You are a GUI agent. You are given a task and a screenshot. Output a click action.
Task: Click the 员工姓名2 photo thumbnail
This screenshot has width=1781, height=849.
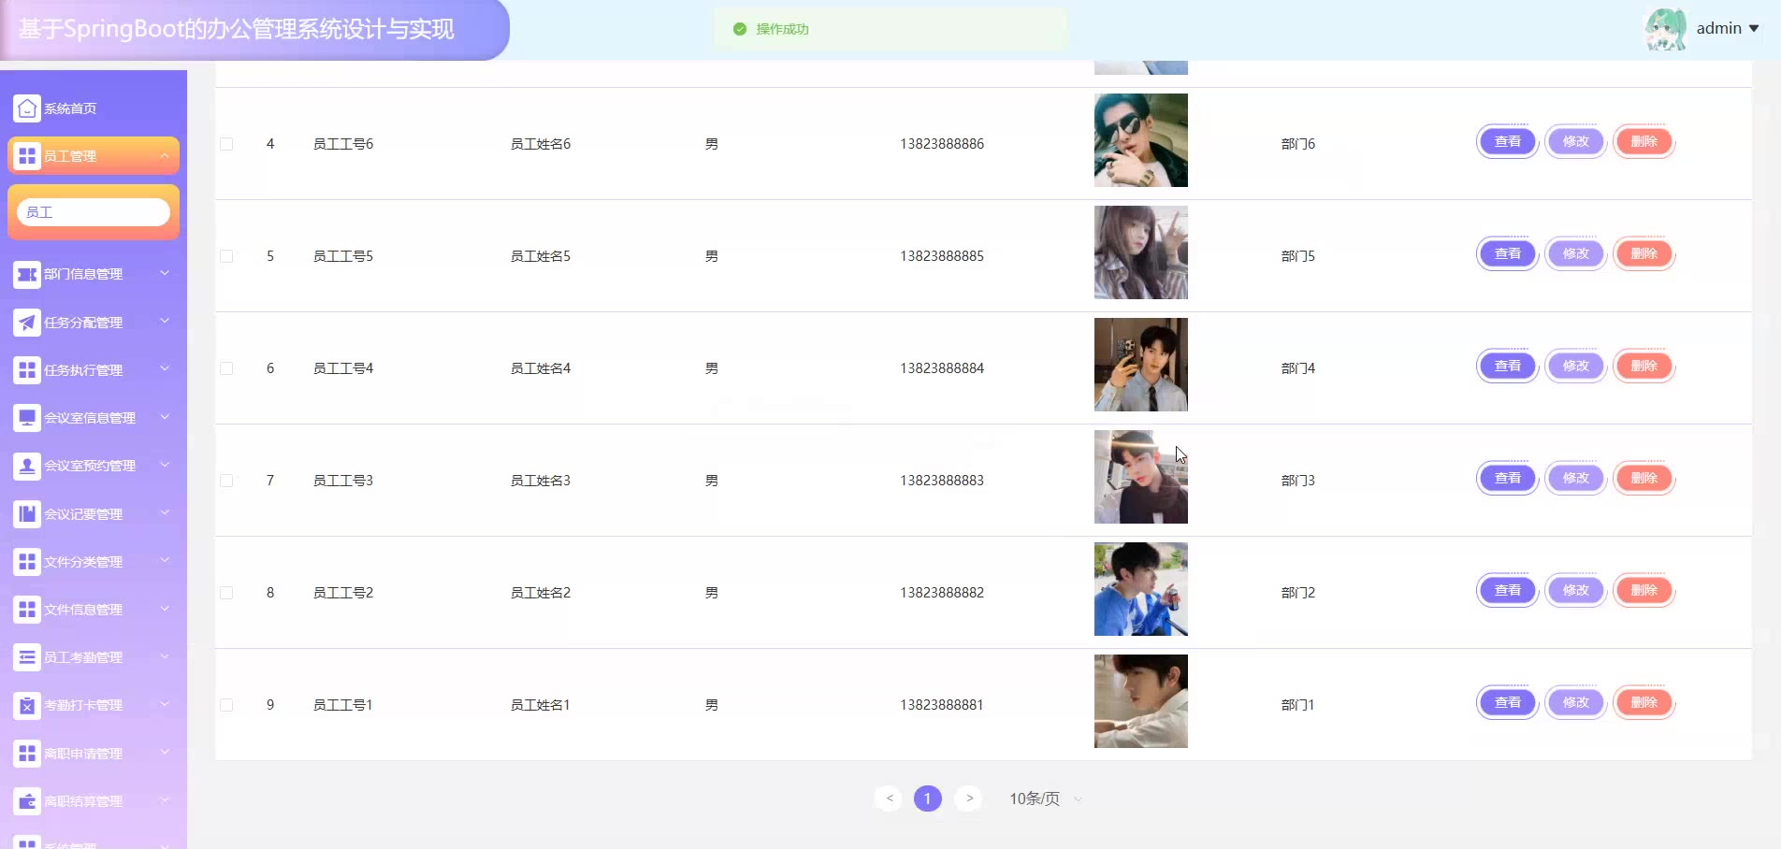point(1141,589)
